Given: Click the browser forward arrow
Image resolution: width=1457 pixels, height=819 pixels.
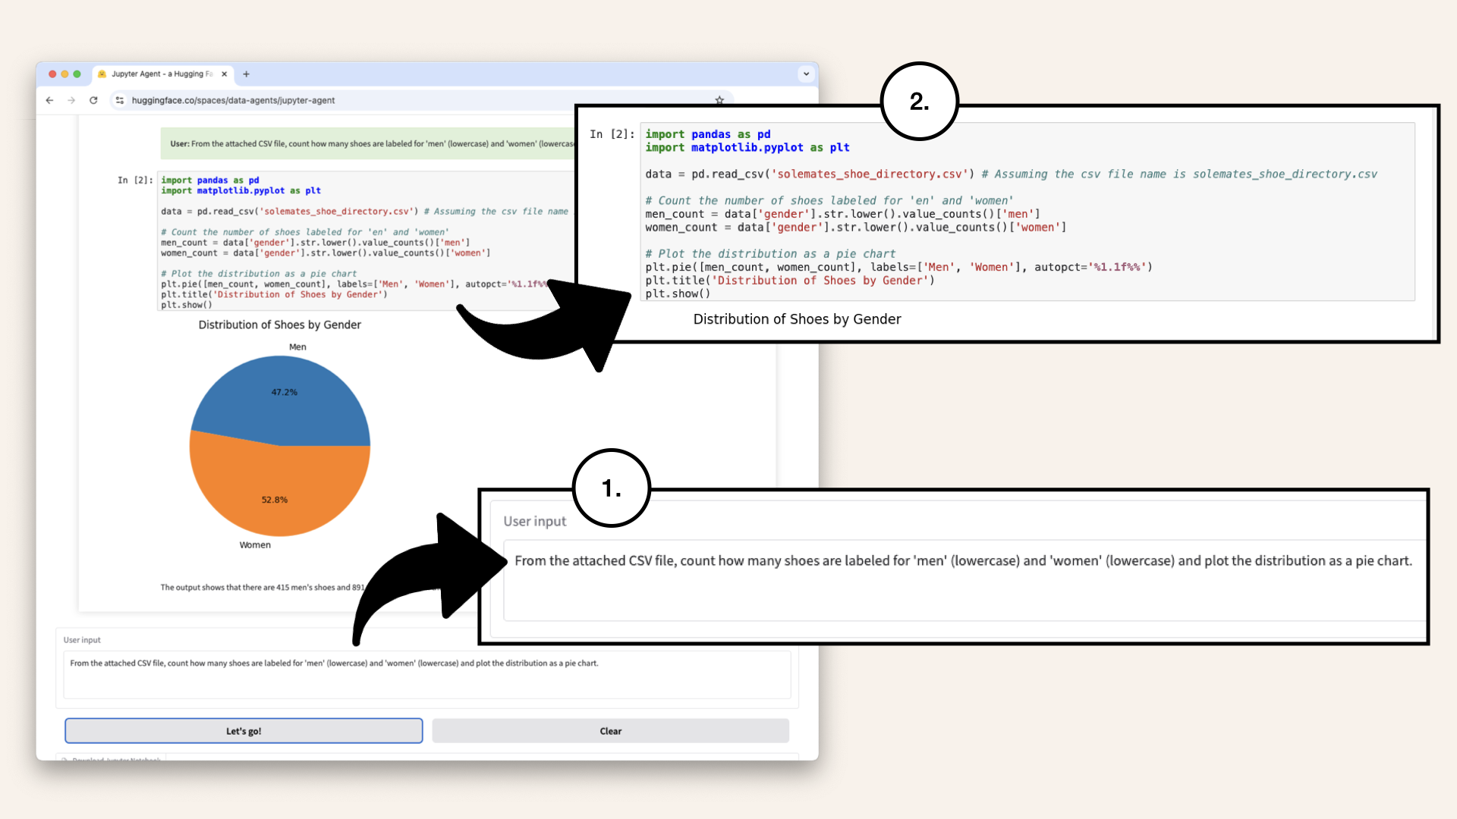Looking at the screenshot, I should (x=71, y=100).
